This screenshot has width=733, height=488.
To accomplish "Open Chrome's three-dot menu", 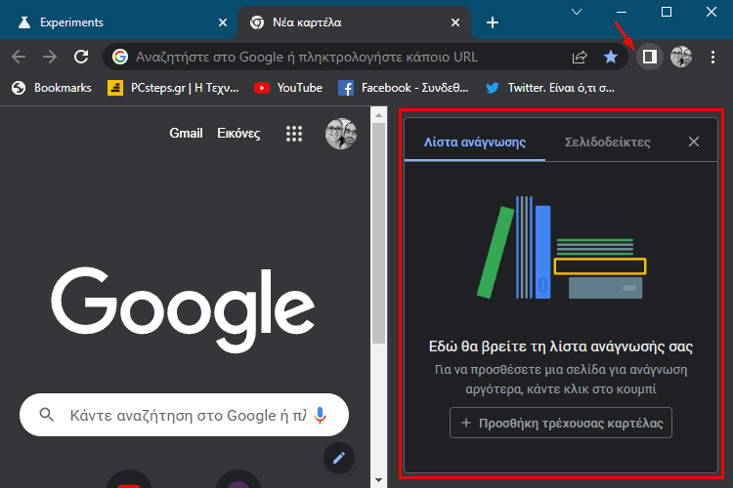I will (x=712, y=57).
